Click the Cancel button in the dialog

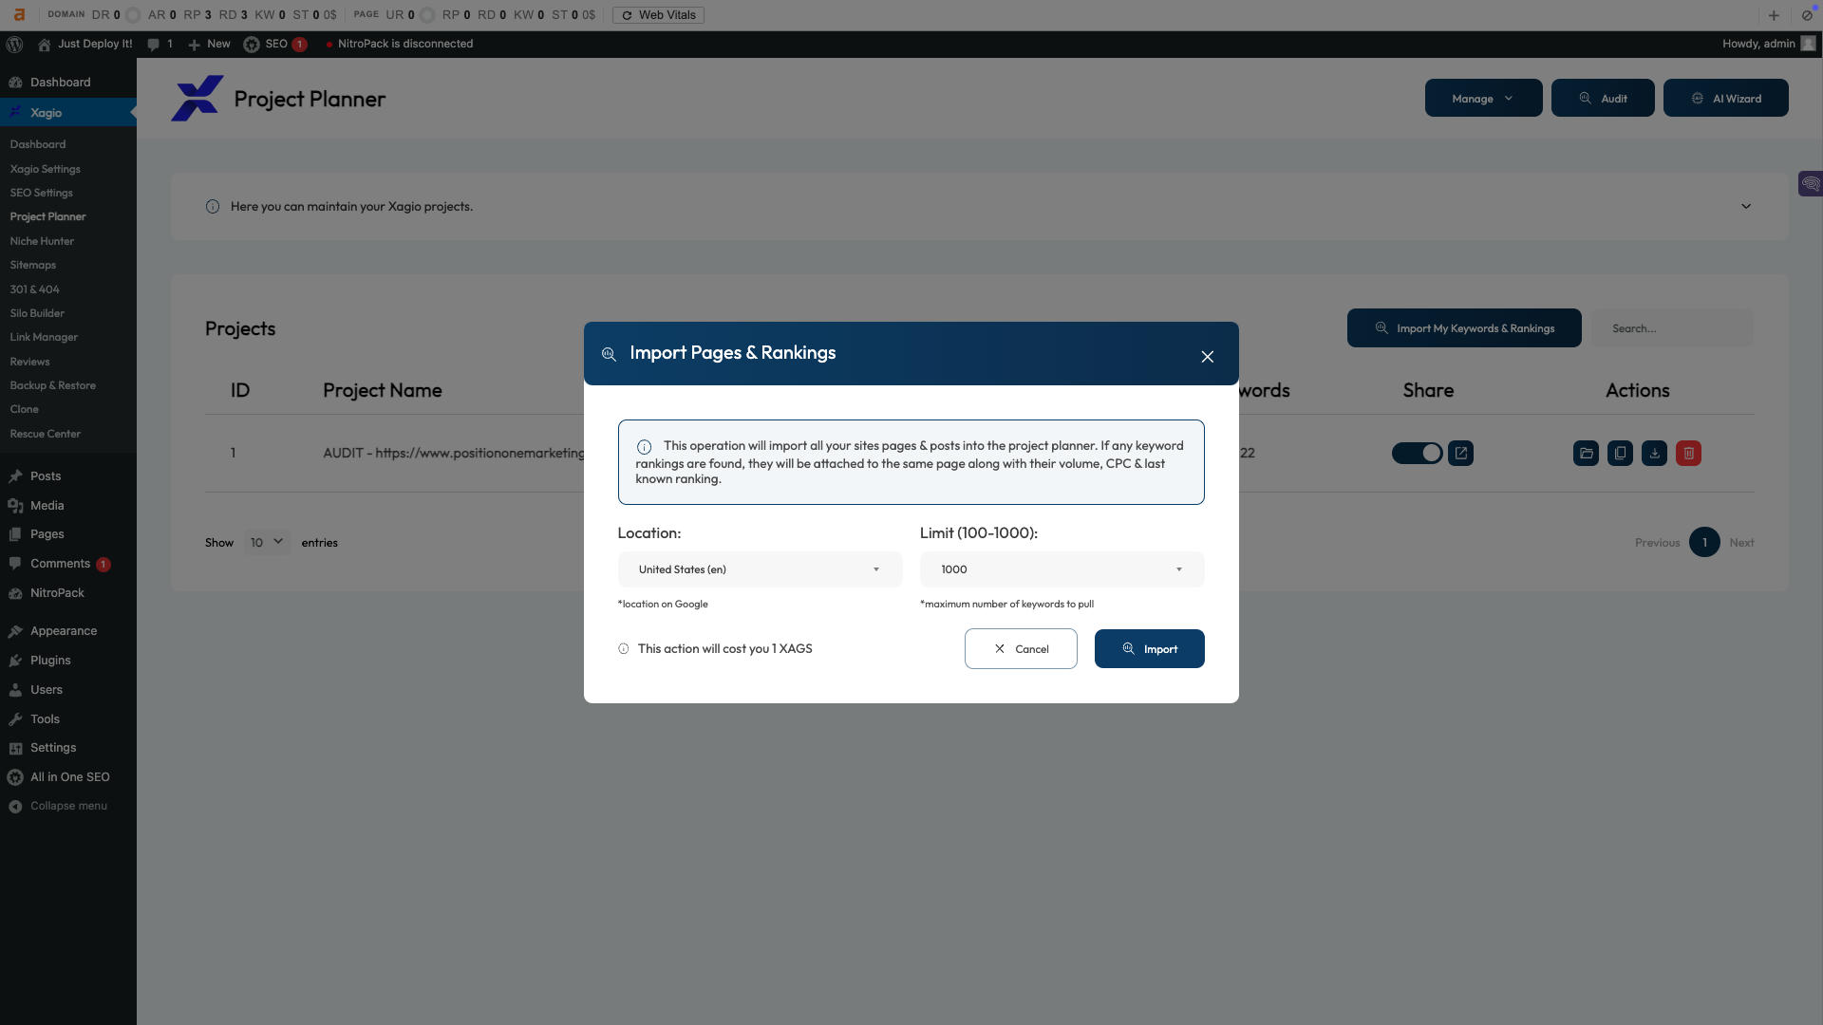1021,649
